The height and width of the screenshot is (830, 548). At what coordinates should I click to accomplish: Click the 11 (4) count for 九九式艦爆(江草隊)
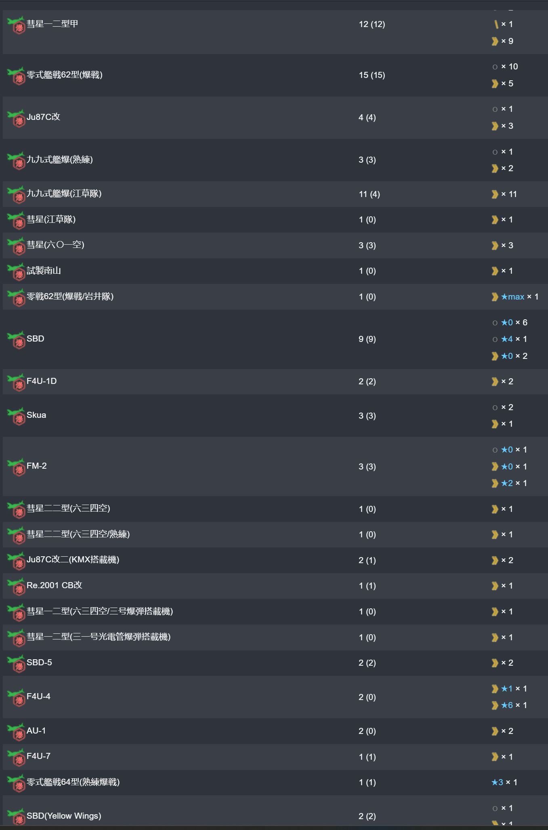click(x=369, y=194)
